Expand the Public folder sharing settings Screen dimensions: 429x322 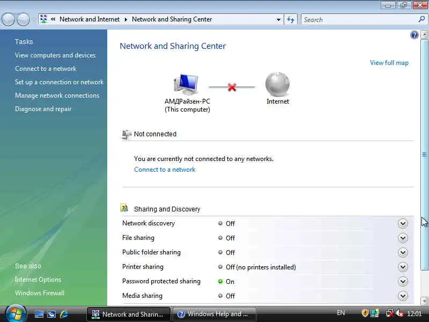[x=403, y=252]
